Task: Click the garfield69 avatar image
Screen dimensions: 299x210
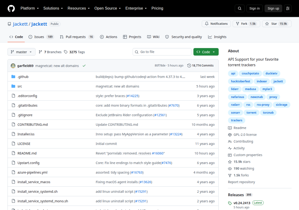Action: [x=13, y=66]
